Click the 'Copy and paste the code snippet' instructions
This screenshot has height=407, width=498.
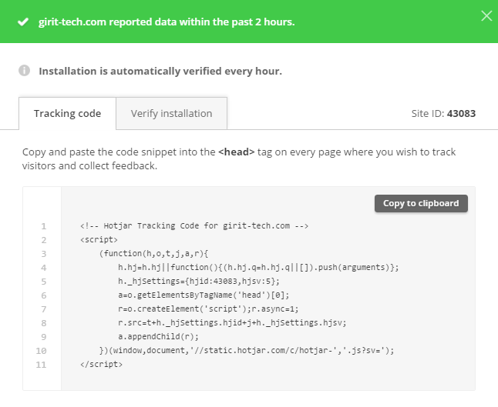tap(239, 158)
